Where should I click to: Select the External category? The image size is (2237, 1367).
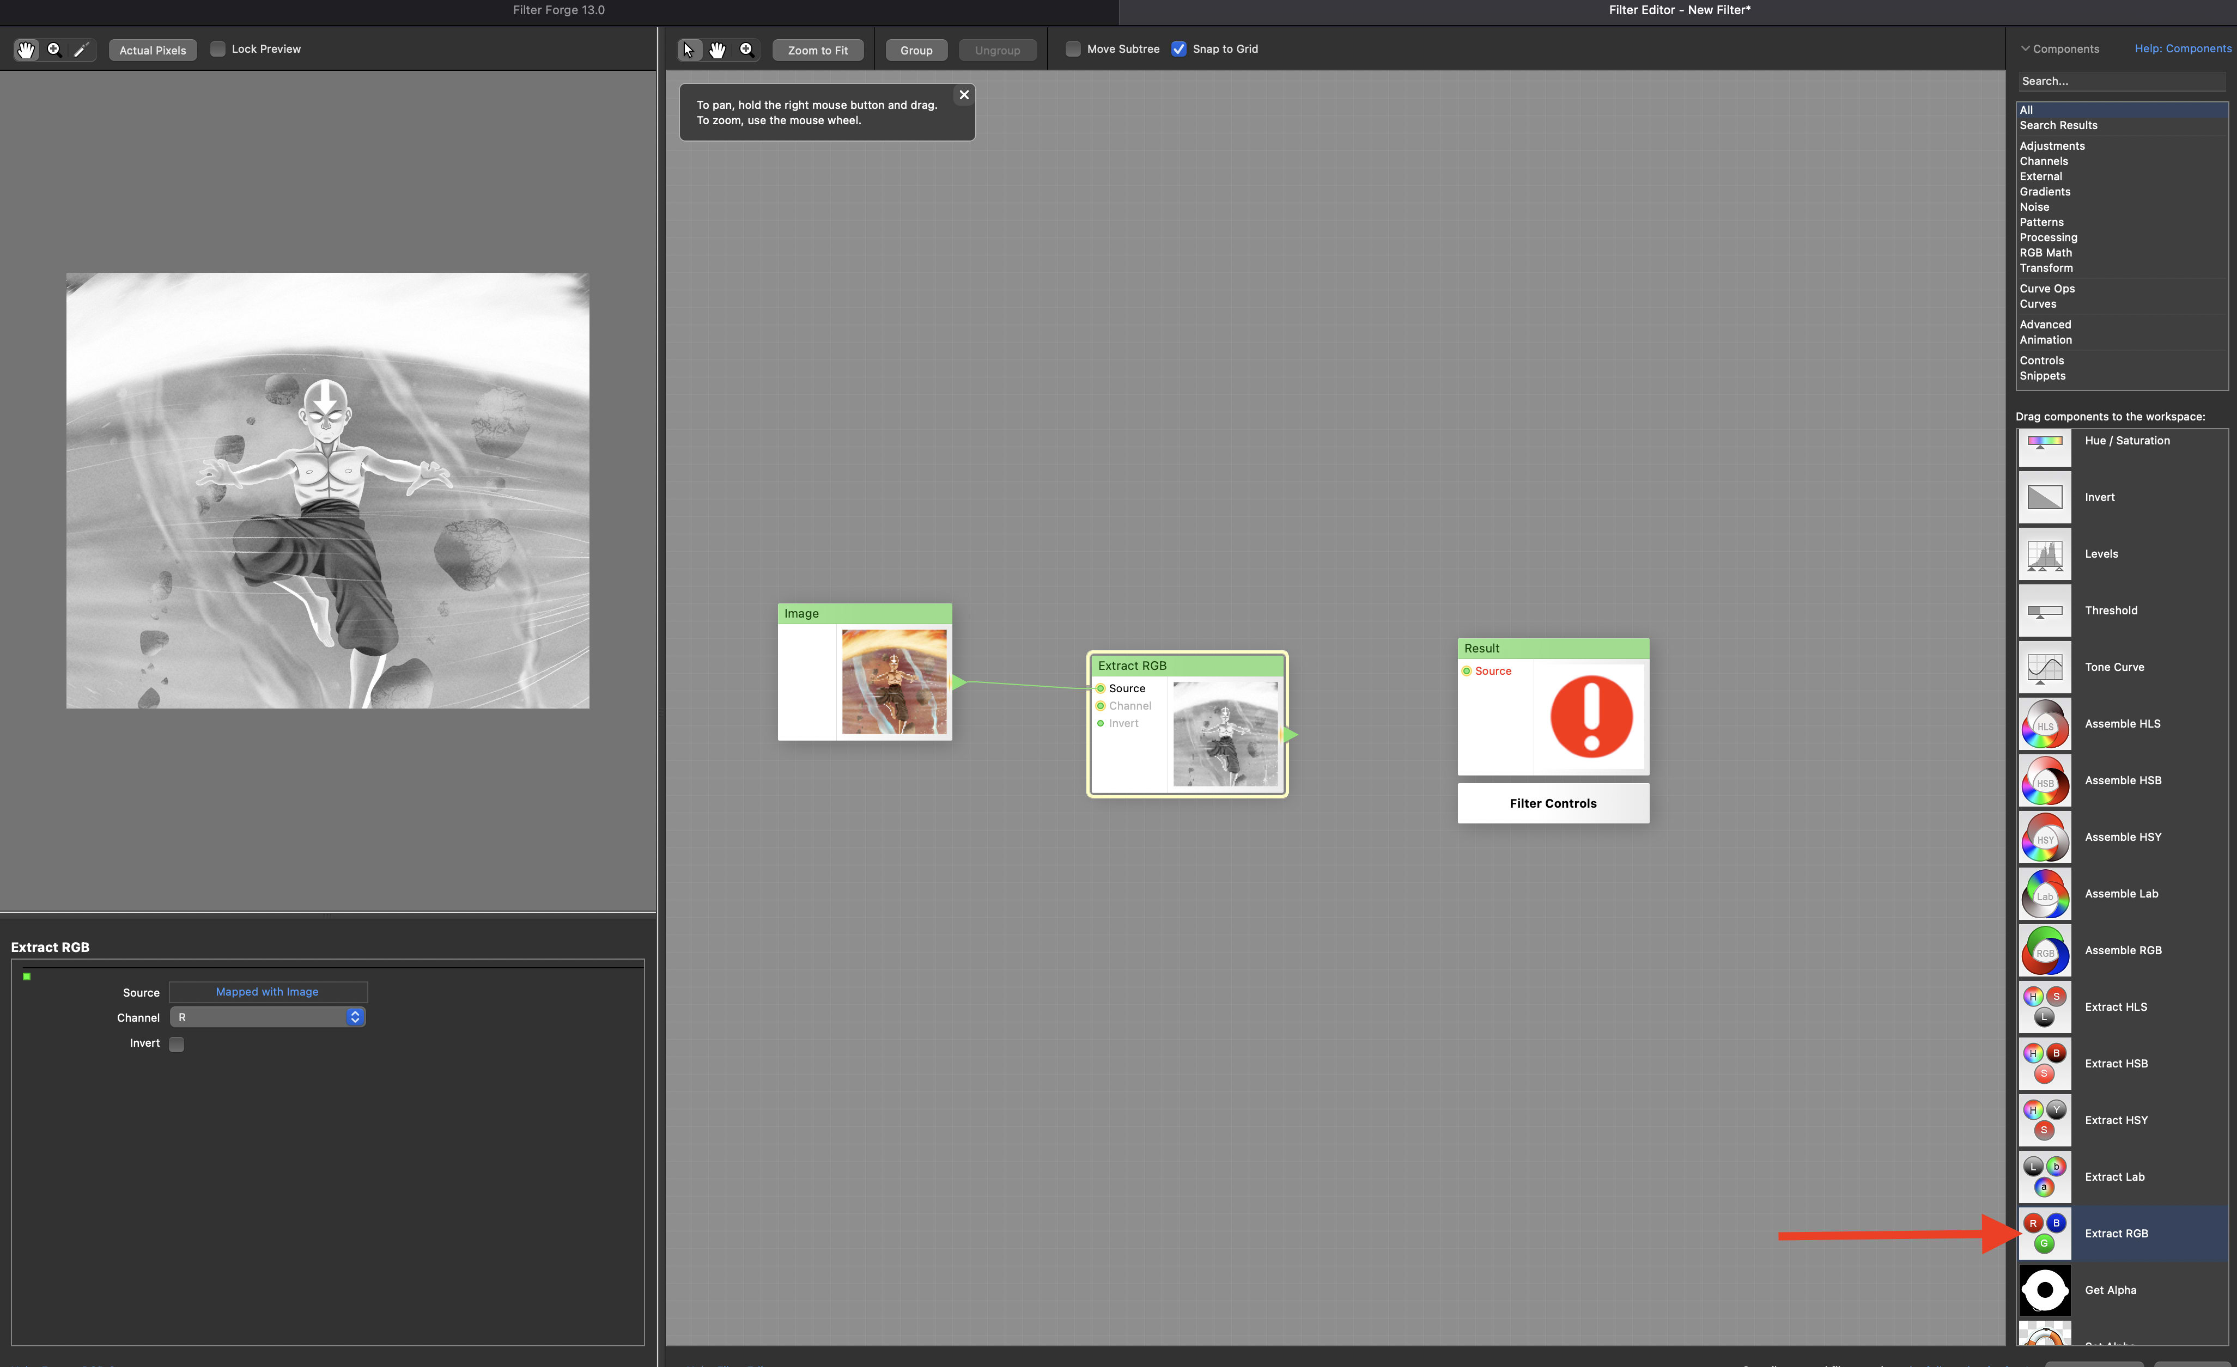point(2121,177)
